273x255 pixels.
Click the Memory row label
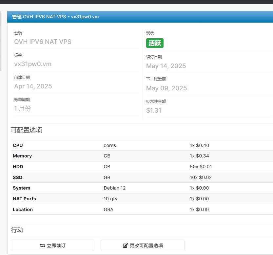(22, 156)
